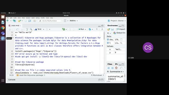Click the Knit button
The height and width of the screenshot is (95, 169).
[38, 29]
